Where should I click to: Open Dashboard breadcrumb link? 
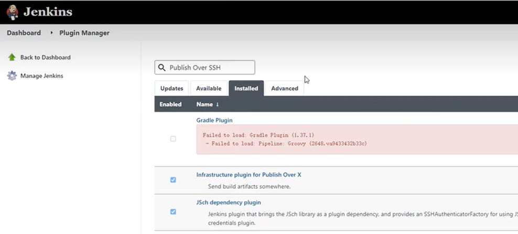24,33
